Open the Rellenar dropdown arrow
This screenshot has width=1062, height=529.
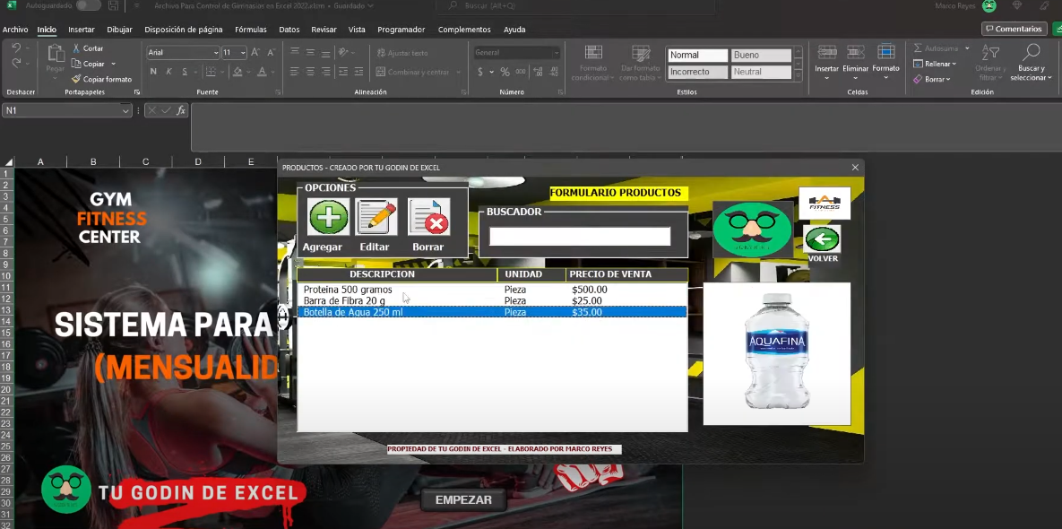coord(954,64)
